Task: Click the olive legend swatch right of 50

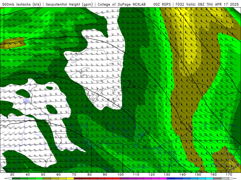Action: [47, 178]
